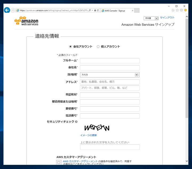The width and height of the screenshot is (192, 169).
Task: Click the refresh page icon
Action: [x=98, y=10]
